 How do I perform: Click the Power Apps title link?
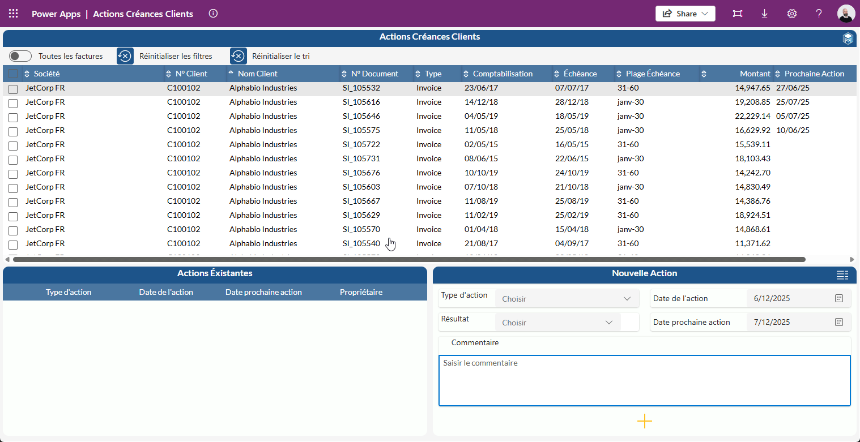tap(56, 14)
